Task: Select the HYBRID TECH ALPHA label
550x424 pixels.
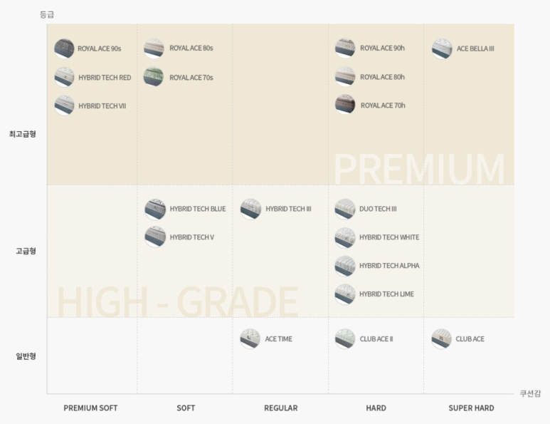Action: coord(389,266)
